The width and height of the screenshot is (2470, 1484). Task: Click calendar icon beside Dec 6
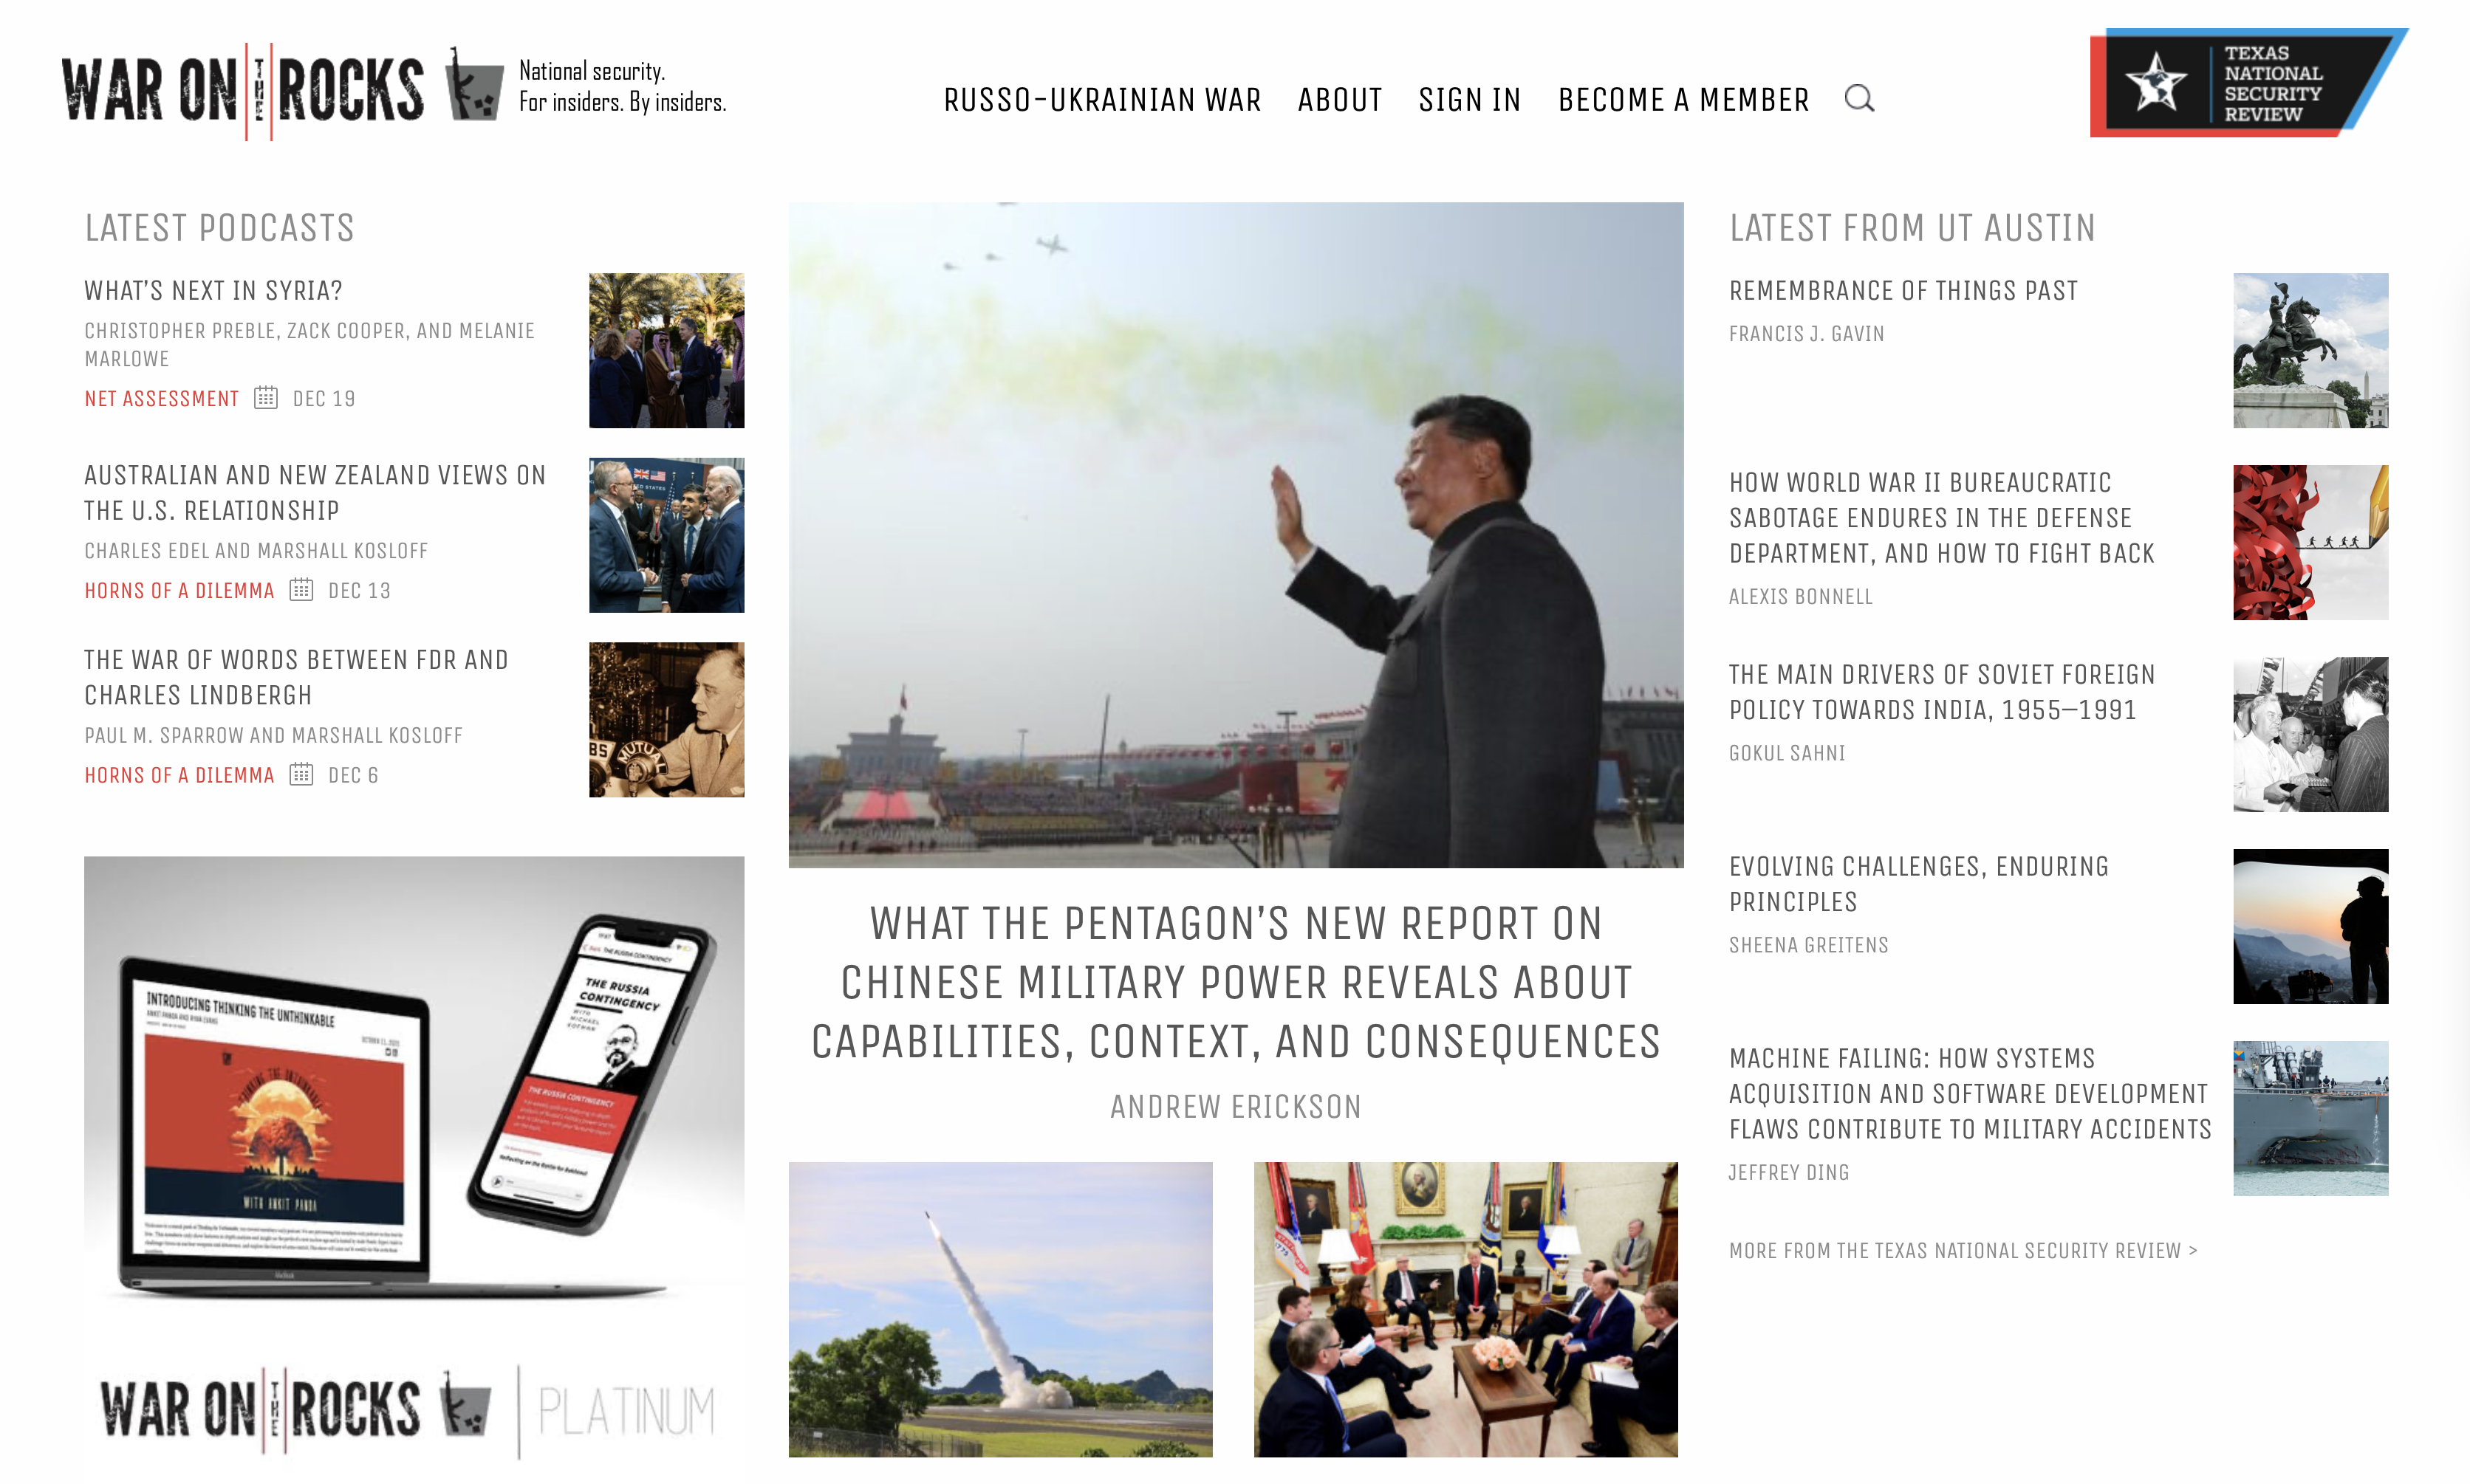[x=301, y=775]
